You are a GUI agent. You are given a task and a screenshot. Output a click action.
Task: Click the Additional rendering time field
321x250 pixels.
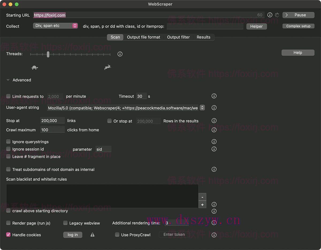click(x=177, y=223)
